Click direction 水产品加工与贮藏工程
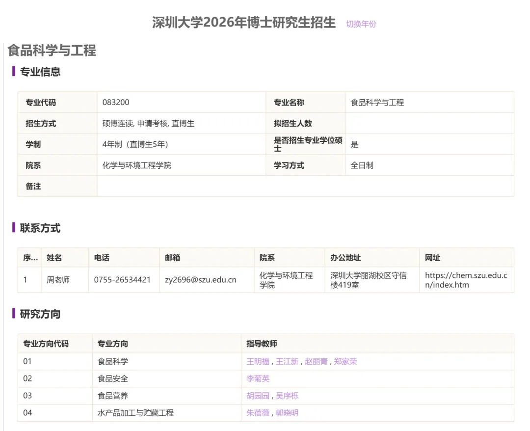This screenshot has height=431, width=530. click(x=135, y=413)
